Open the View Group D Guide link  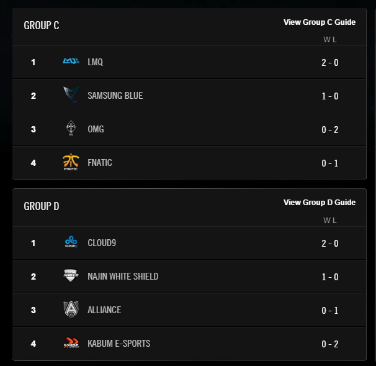(x=320, y=203)
